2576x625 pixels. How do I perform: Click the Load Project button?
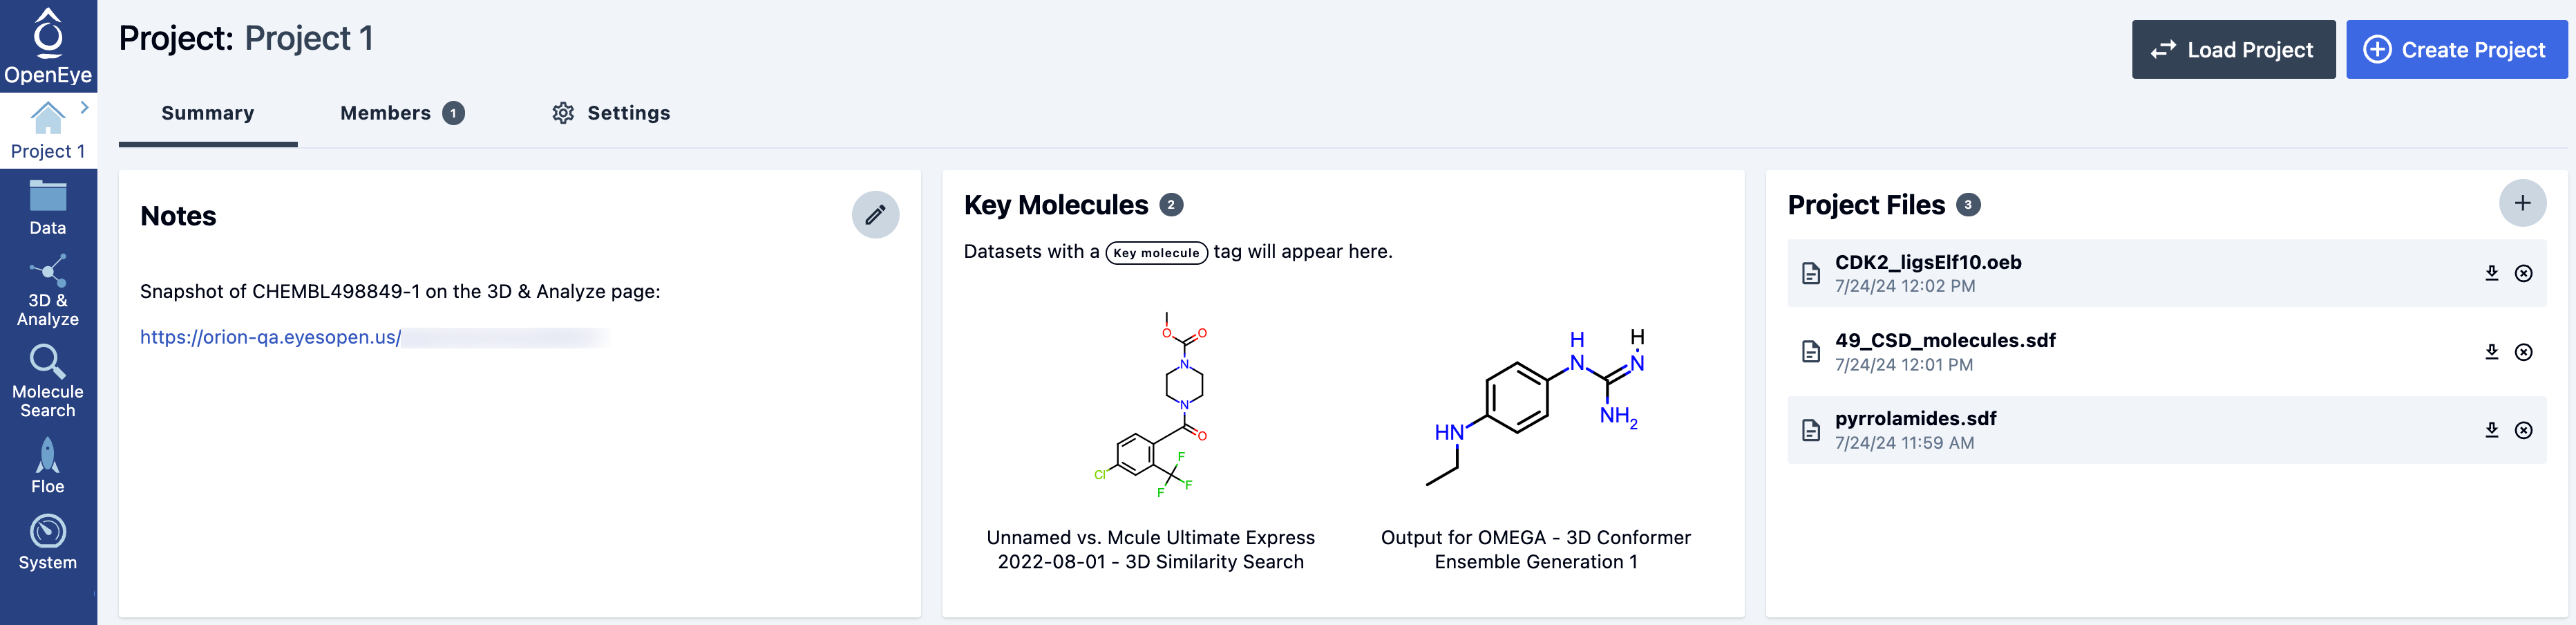point(2233,50)
